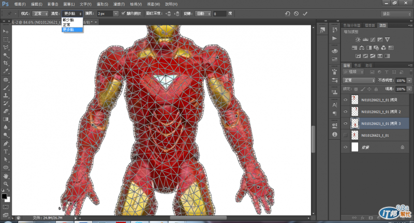Close the document tab
The width and height of the screenshot is (414, 223).
(x=95, y=22)
